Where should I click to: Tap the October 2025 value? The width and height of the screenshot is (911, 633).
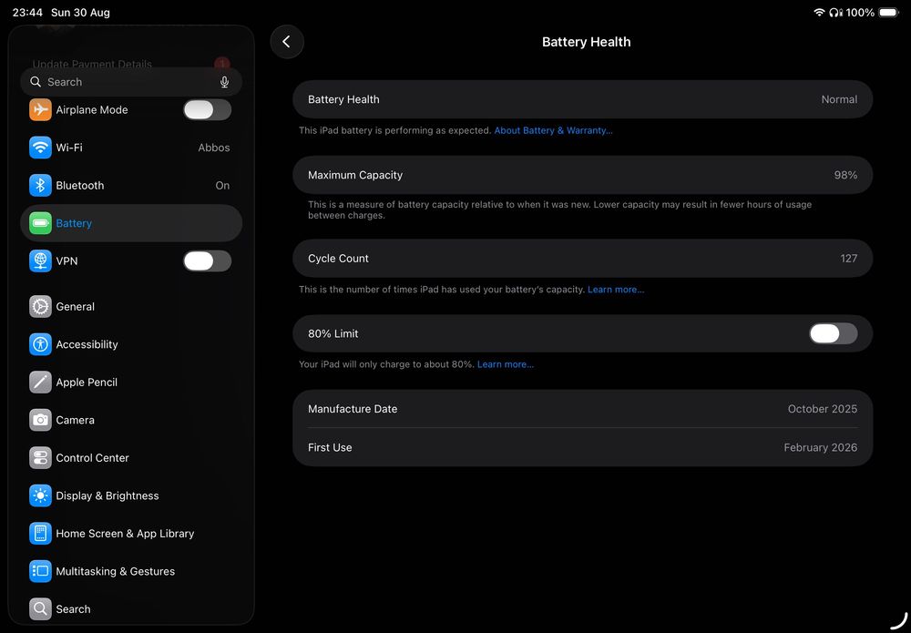pyautogui.click(x=822, y=409)
